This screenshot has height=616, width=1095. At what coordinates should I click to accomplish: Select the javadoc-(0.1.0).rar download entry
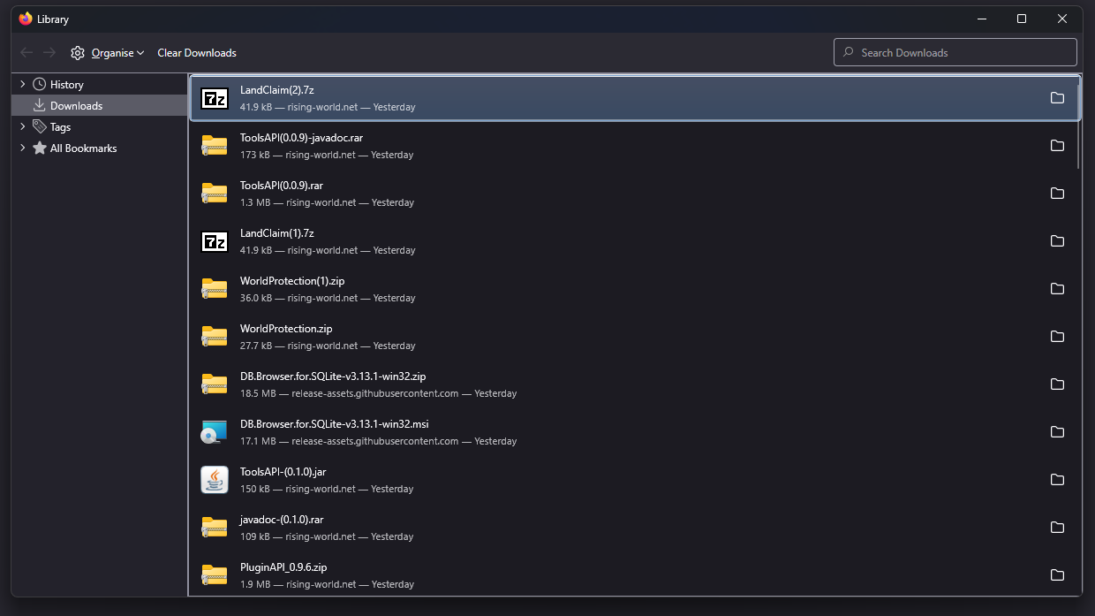coord(530,528)
